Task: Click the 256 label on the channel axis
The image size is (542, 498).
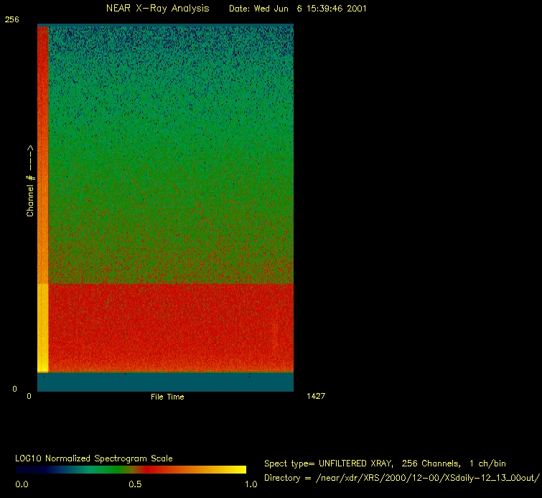Action: tap(11, 20)
